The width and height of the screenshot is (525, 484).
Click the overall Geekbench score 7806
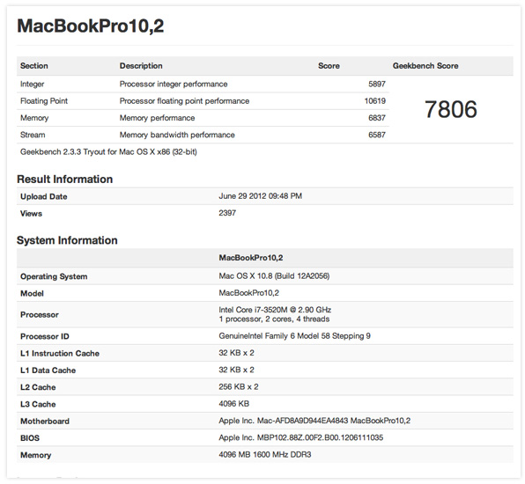point(451,109)
